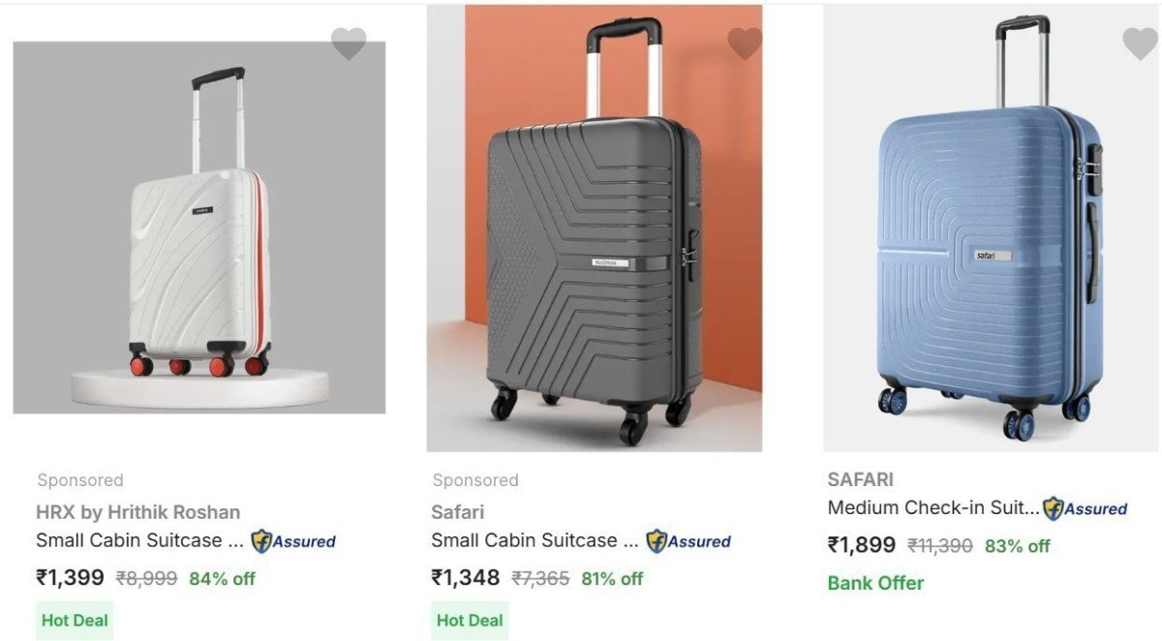Open the HRX by Hrithik Roshan product listing
This screenshot has width=1162, height=641.
(x=138, y=511)
